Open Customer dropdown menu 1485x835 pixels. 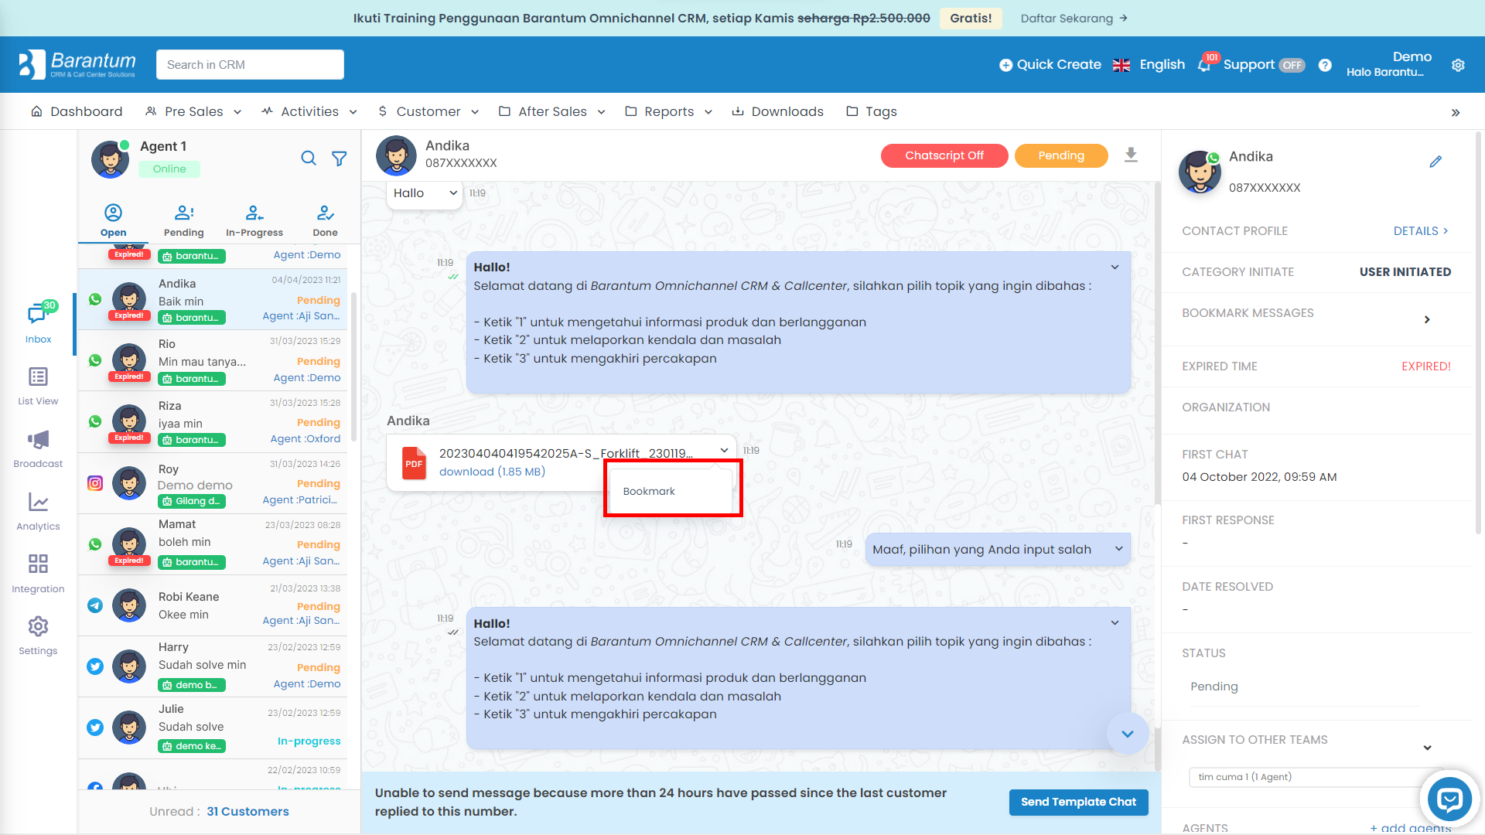point(428,111)
